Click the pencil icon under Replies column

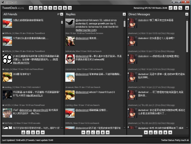93,132
